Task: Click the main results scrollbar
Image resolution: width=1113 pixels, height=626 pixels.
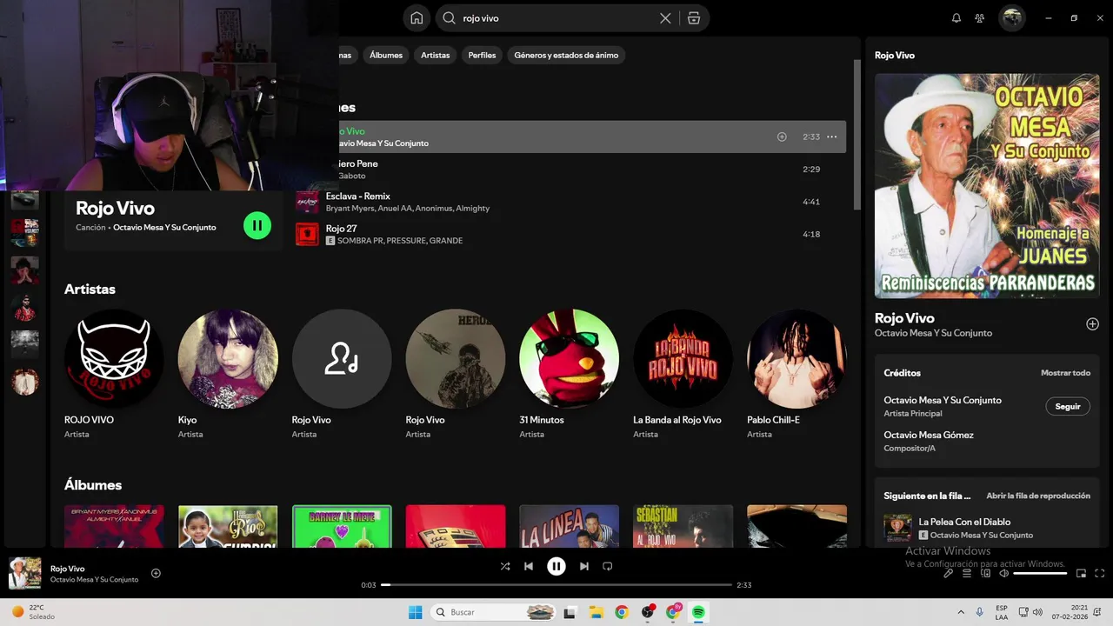Action: tap(856, 135)
